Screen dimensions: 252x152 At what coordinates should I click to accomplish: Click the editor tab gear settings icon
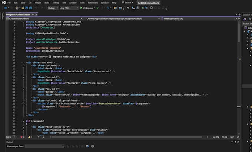239,14
